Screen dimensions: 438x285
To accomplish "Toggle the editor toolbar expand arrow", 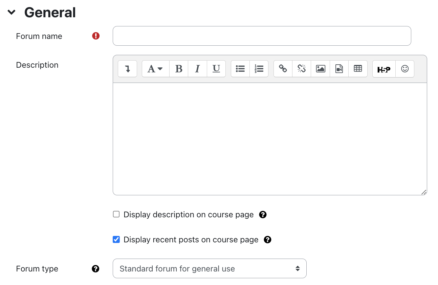I will [x=127, y=69].
